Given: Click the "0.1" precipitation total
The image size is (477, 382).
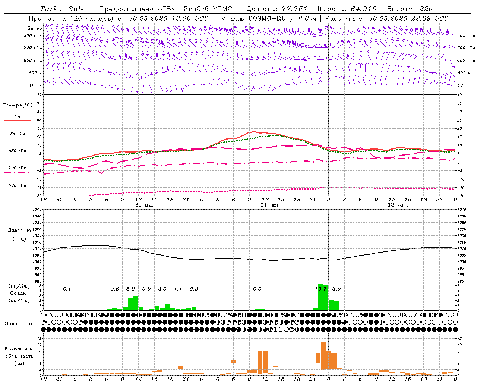Looking at the screenshot, I should pyautogui.click(x=67, y=289).
